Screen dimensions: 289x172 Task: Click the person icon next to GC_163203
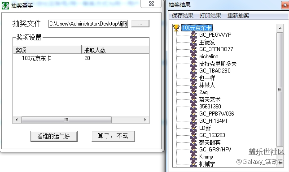[x=193, y=135]
